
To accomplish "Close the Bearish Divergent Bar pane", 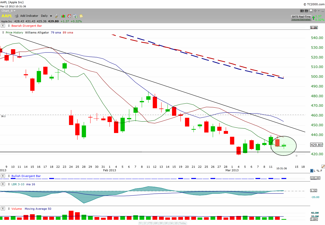I will point(3,26).
